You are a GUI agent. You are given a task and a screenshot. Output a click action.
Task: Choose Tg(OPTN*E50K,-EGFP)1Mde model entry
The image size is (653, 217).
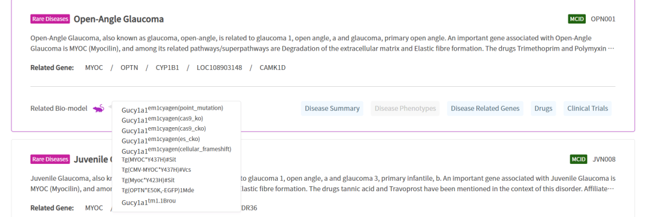point(158,190)
